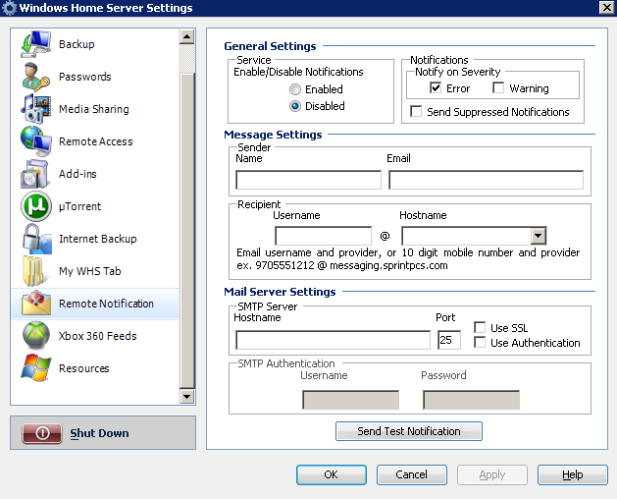Screen dimensions: 617x499
Task: Click the Recipient Username input field
Action: (323, 236)
